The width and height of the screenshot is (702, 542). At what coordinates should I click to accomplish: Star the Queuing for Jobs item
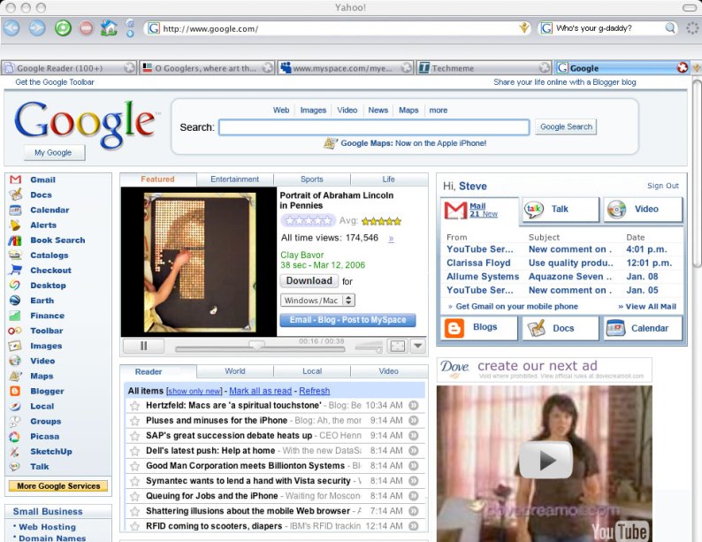(x=134, y=496)
